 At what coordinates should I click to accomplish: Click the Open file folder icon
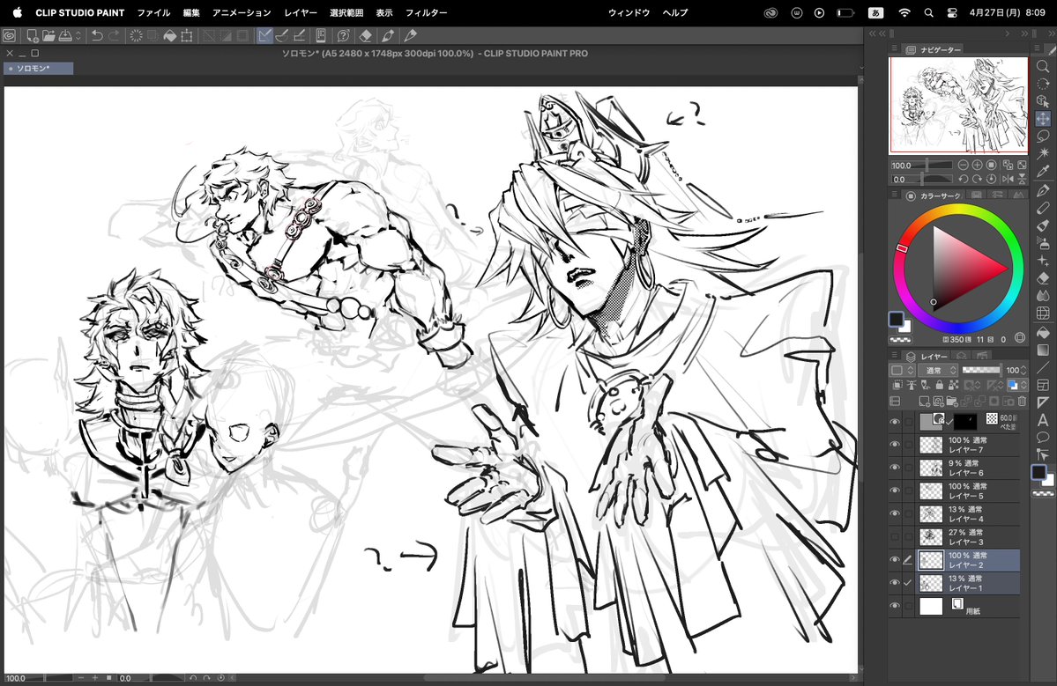coord(48,36)
